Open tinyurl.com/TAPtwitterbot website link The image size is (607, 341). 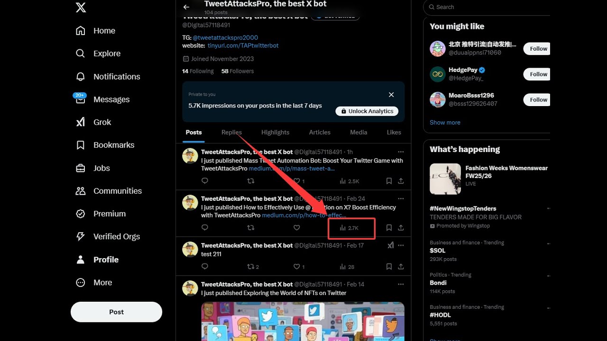(243, 45)
